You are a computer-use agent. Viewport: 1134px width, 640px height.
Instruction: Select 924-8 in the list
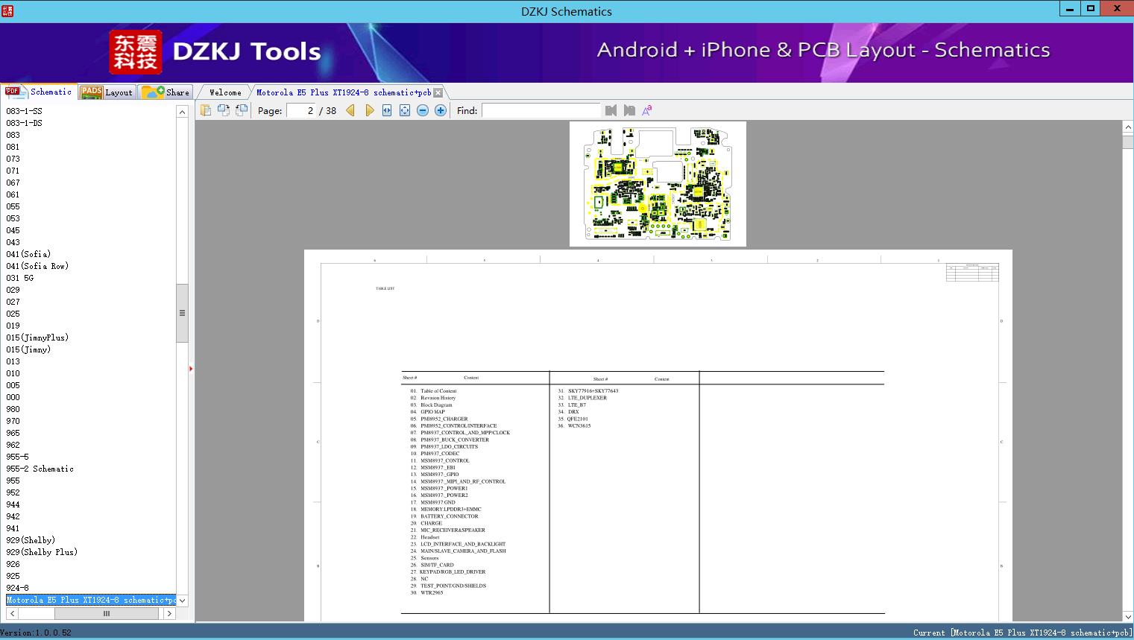click(x=17, y=588)
